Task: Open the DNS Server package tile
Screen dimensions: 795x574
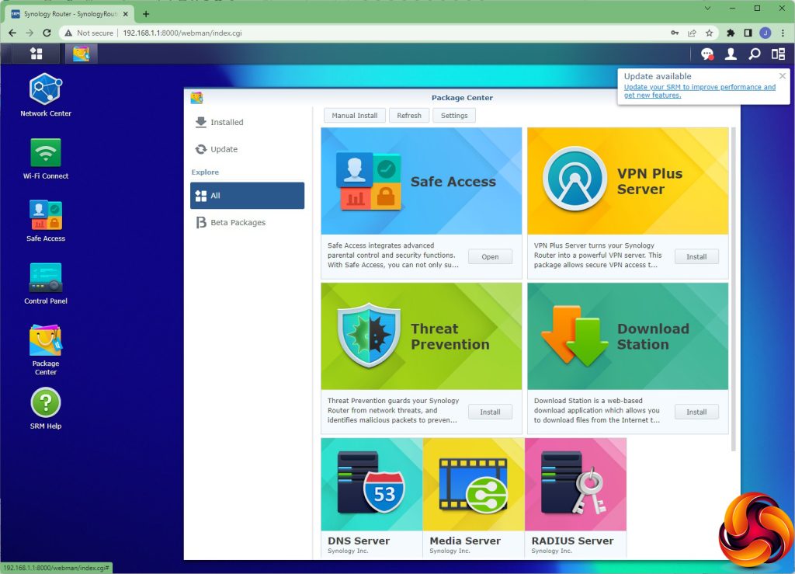Action: 372,497
